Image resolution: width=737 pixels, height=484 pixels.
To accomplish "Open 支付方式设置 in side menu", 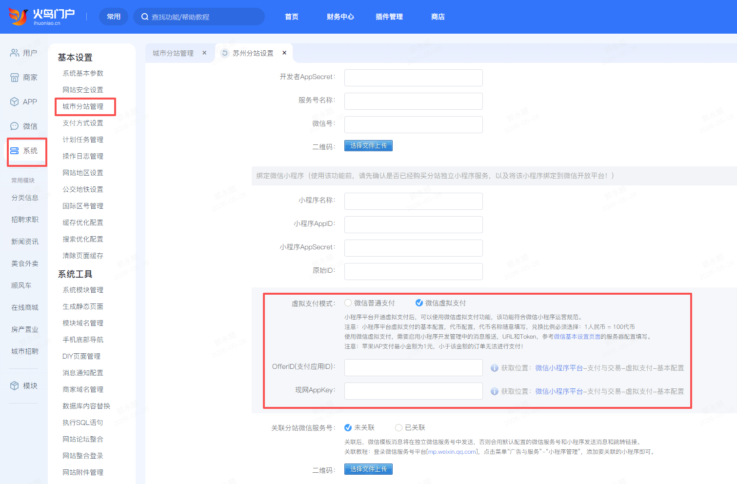I will point(83,123).
